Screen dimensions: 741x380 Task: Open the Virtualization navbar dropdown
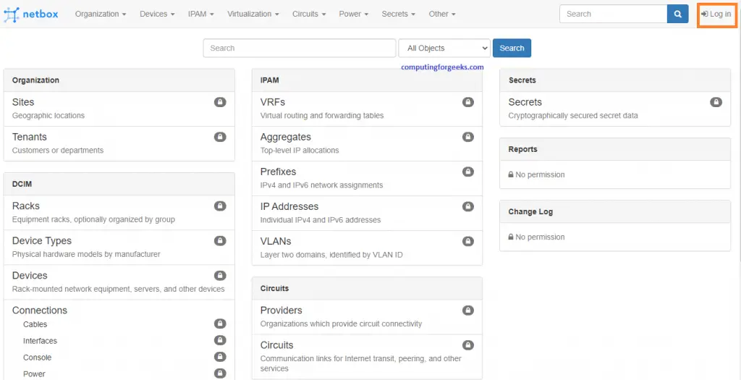click(x=253, y=14)
